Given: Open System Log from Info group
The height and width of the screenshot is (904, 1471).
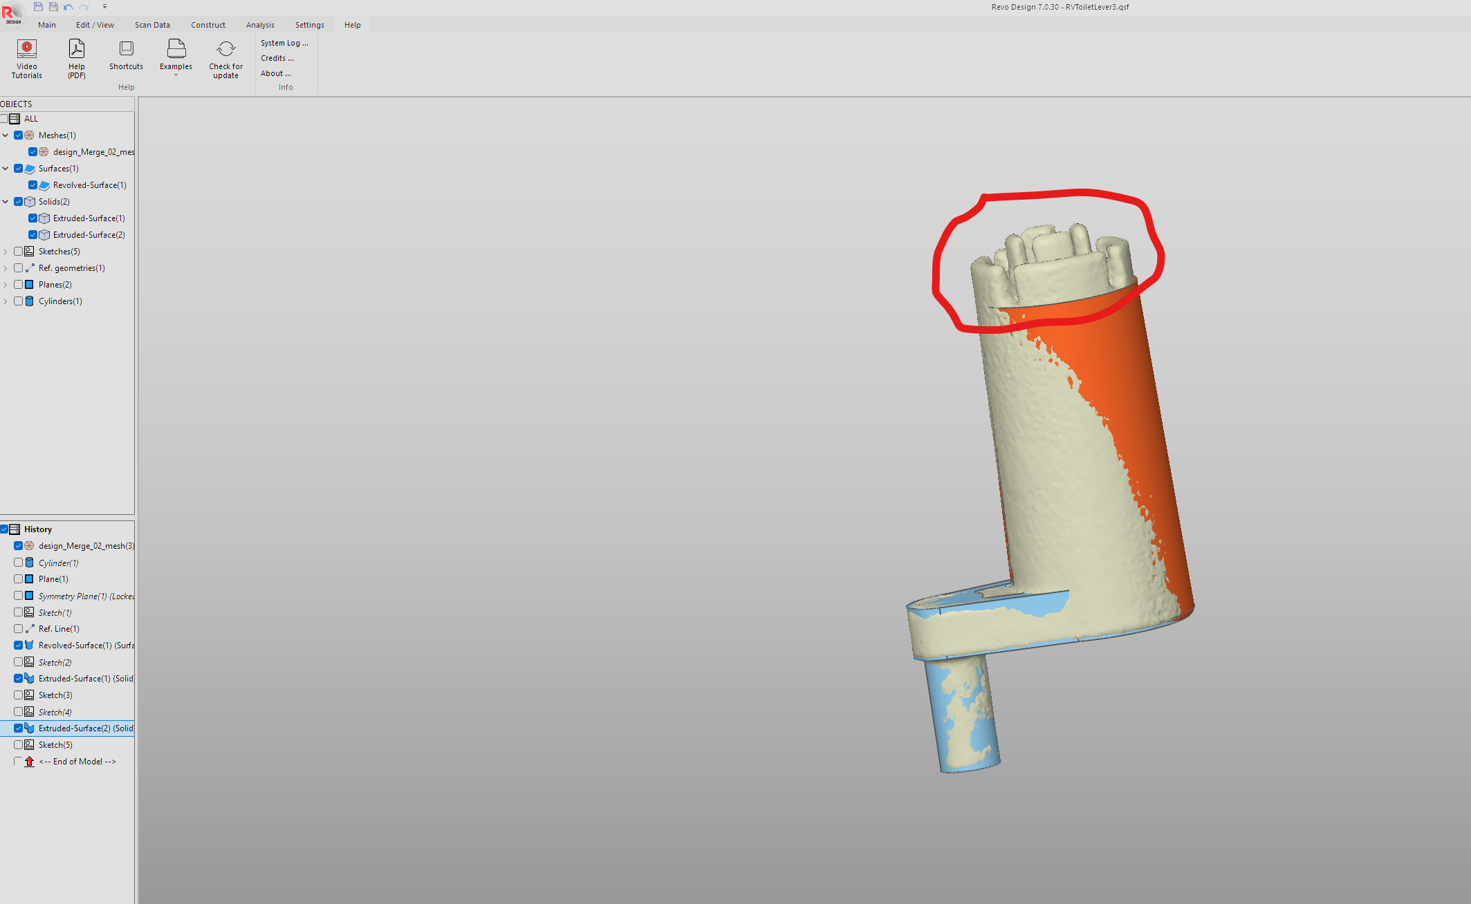Looking at the screenshot, I should click(x=284, y=43).
